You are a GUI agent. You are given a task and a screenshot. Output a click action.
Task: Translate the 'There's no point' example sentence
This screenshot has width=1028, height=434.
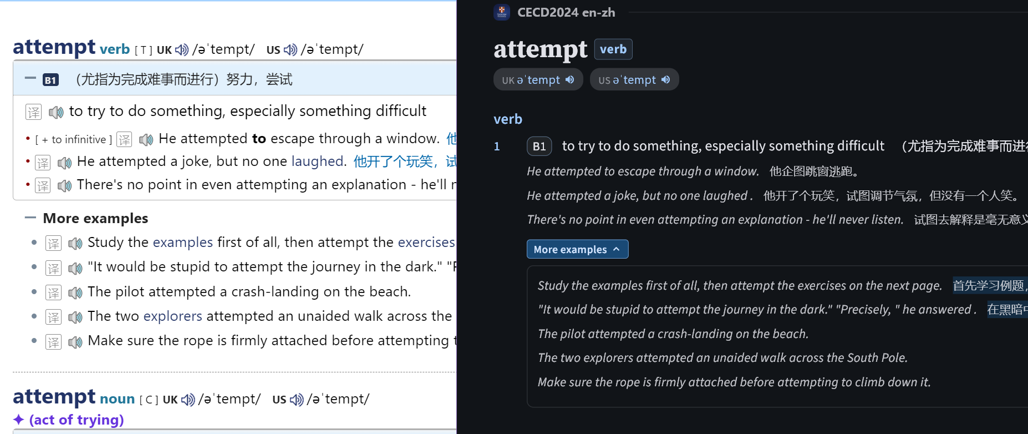(x=43, y=185)
